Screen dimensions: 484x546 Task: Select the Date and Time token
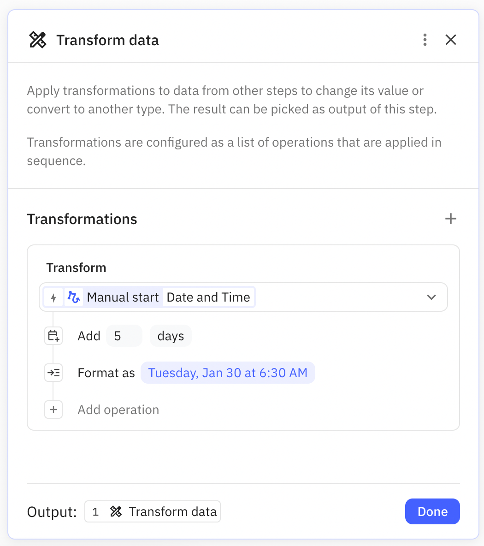point(208,297)
